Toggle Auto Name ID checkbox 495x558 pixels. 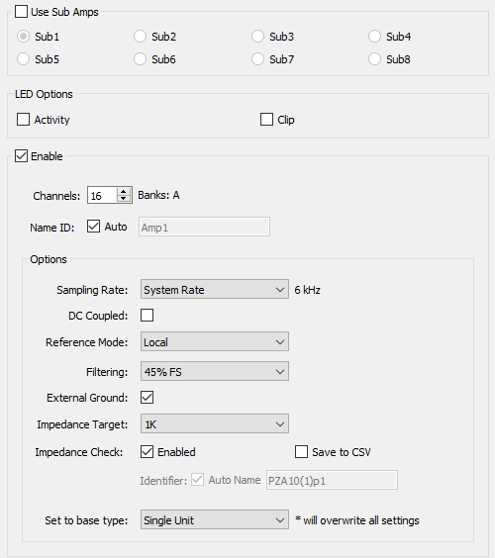coord(93,227)
